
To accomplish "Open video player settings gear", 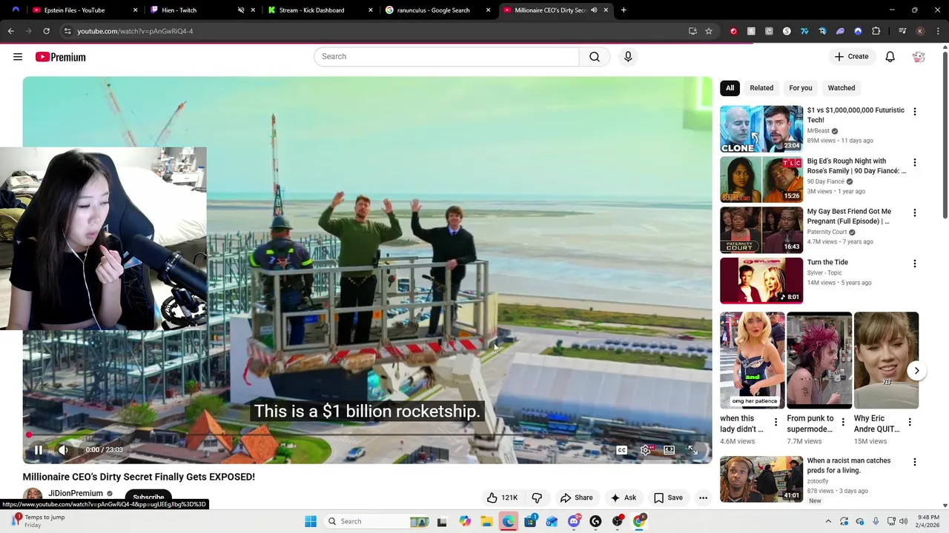I will [646, 450].
